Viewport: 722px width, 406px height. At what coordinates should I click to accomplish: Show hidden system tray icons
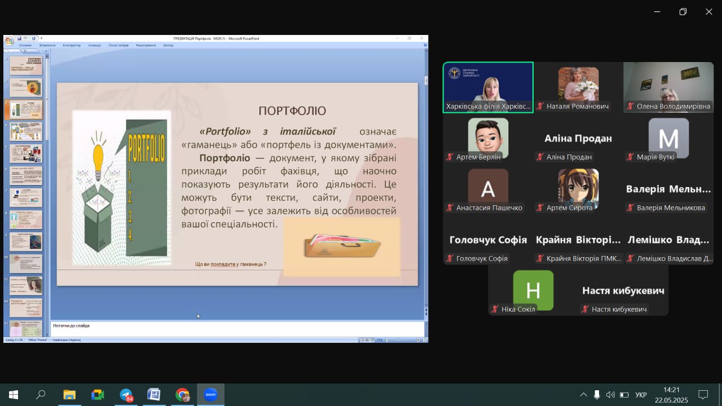coord(583,395)
